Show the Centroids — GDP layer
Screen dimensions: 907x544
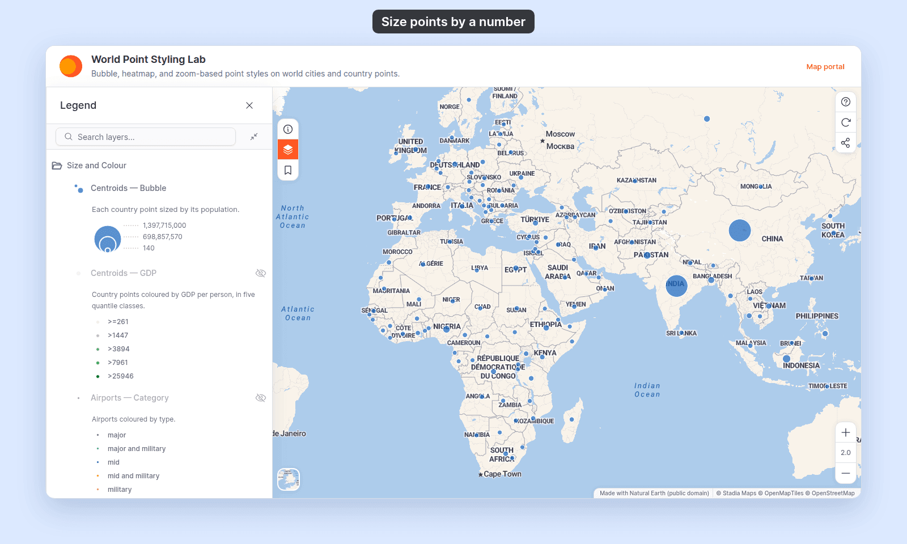[261, 273]
